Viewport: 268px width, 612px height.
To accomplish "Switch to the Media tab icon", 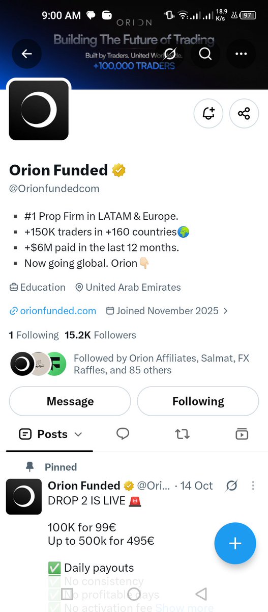I will [242, 434].
